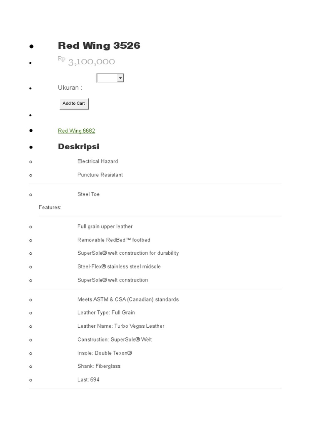Click Leather Type: Full Grain text
The height and width of the screenshot is (427, 320).
[x=106, y=313]
